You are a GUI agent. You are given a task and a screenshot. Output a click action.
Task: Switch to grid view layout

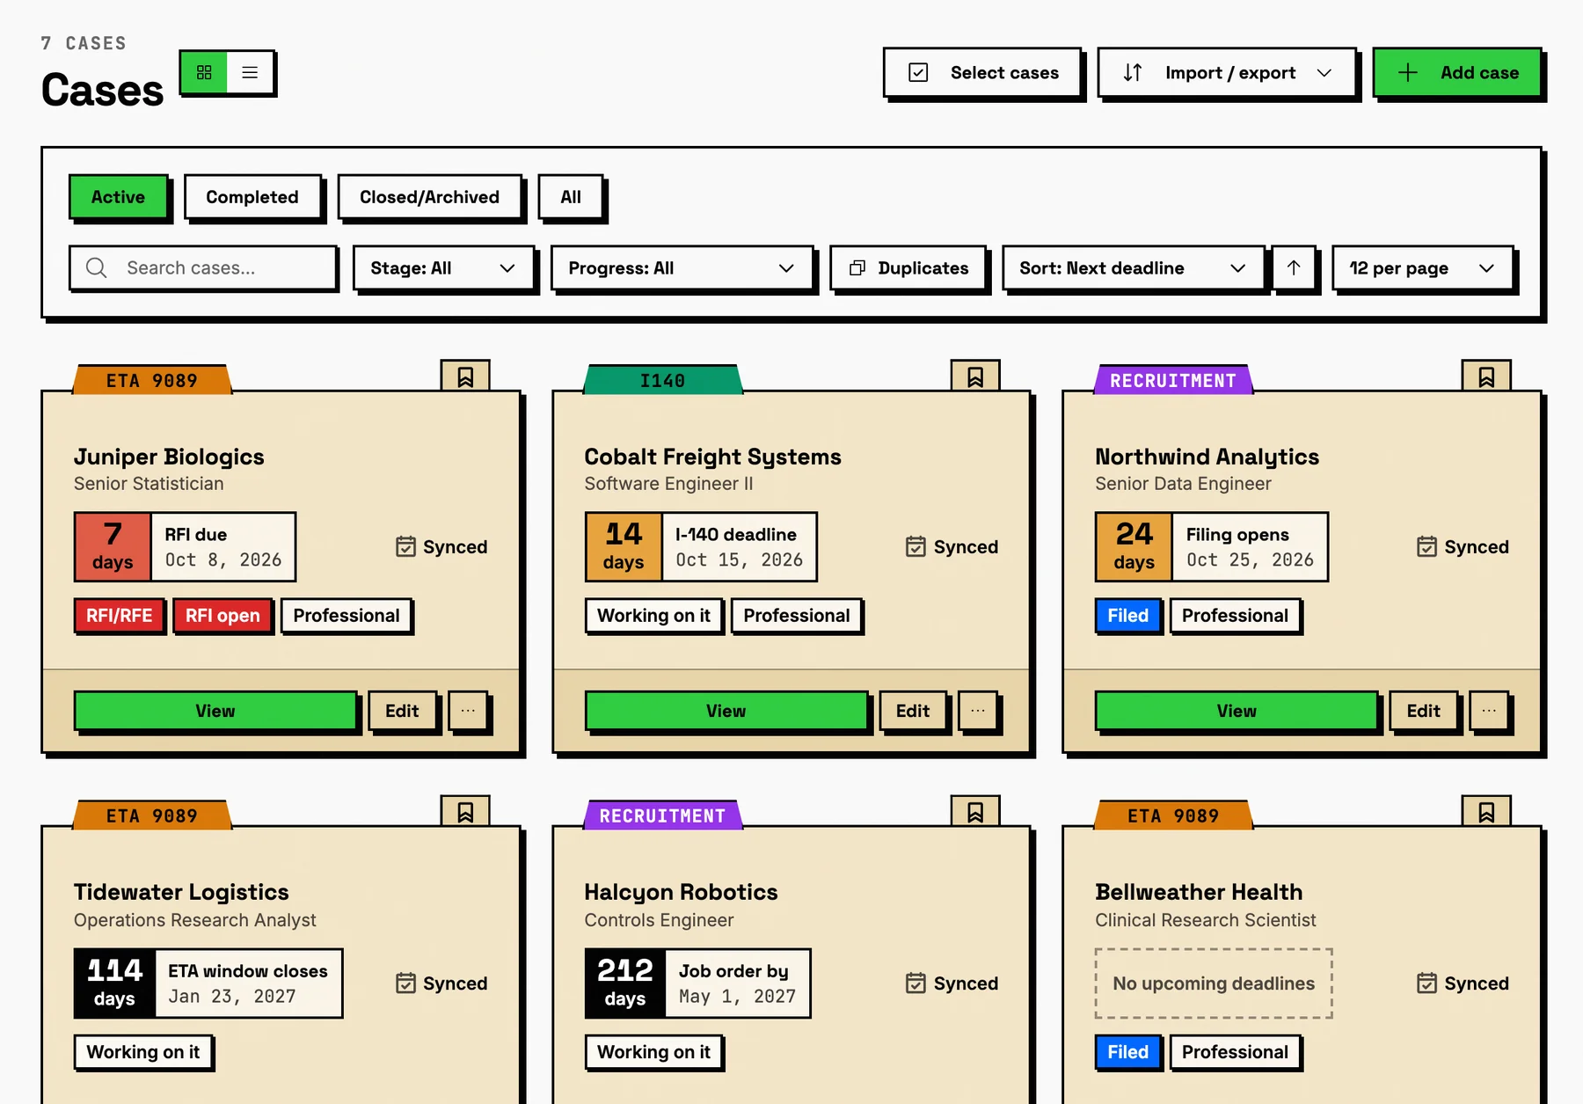(x=204, y=72)
